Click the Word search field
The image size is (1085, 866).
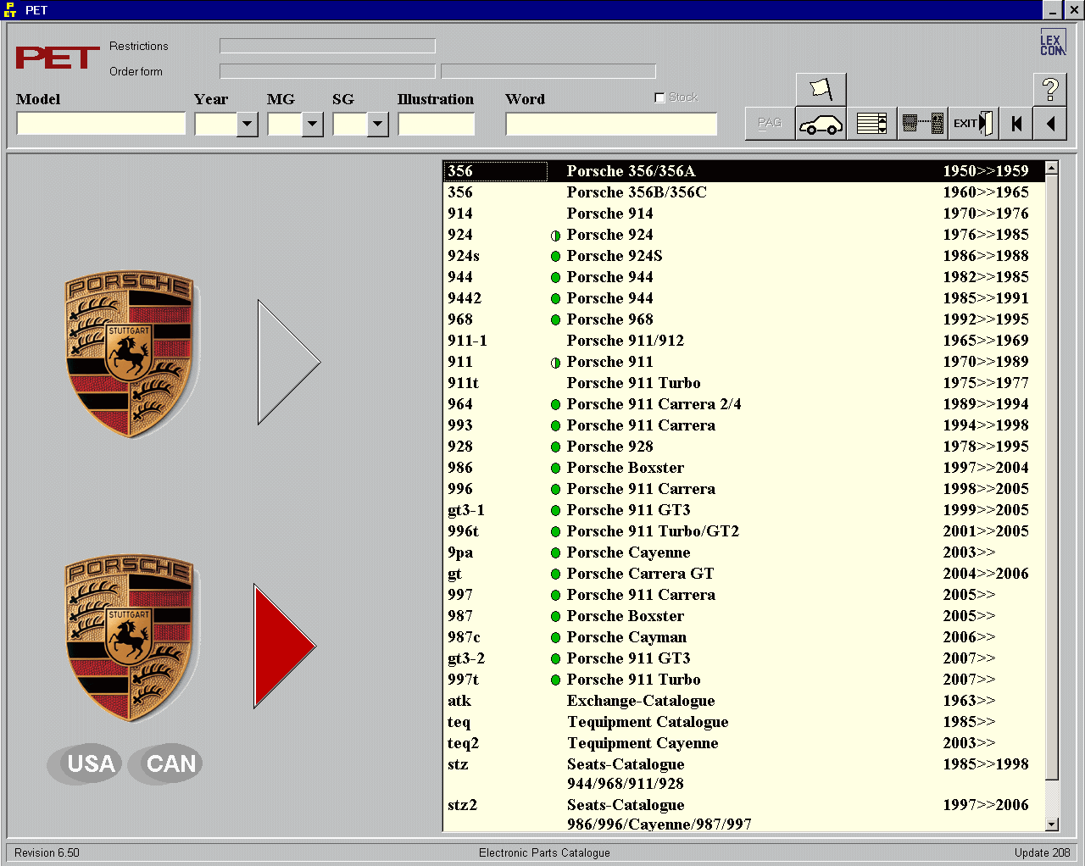point(611,124)
